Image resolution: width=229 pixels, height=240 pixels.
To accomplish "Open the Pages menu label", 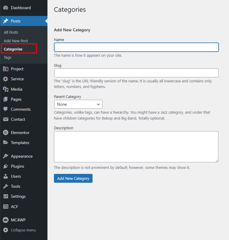I will [x=16, y=99].
